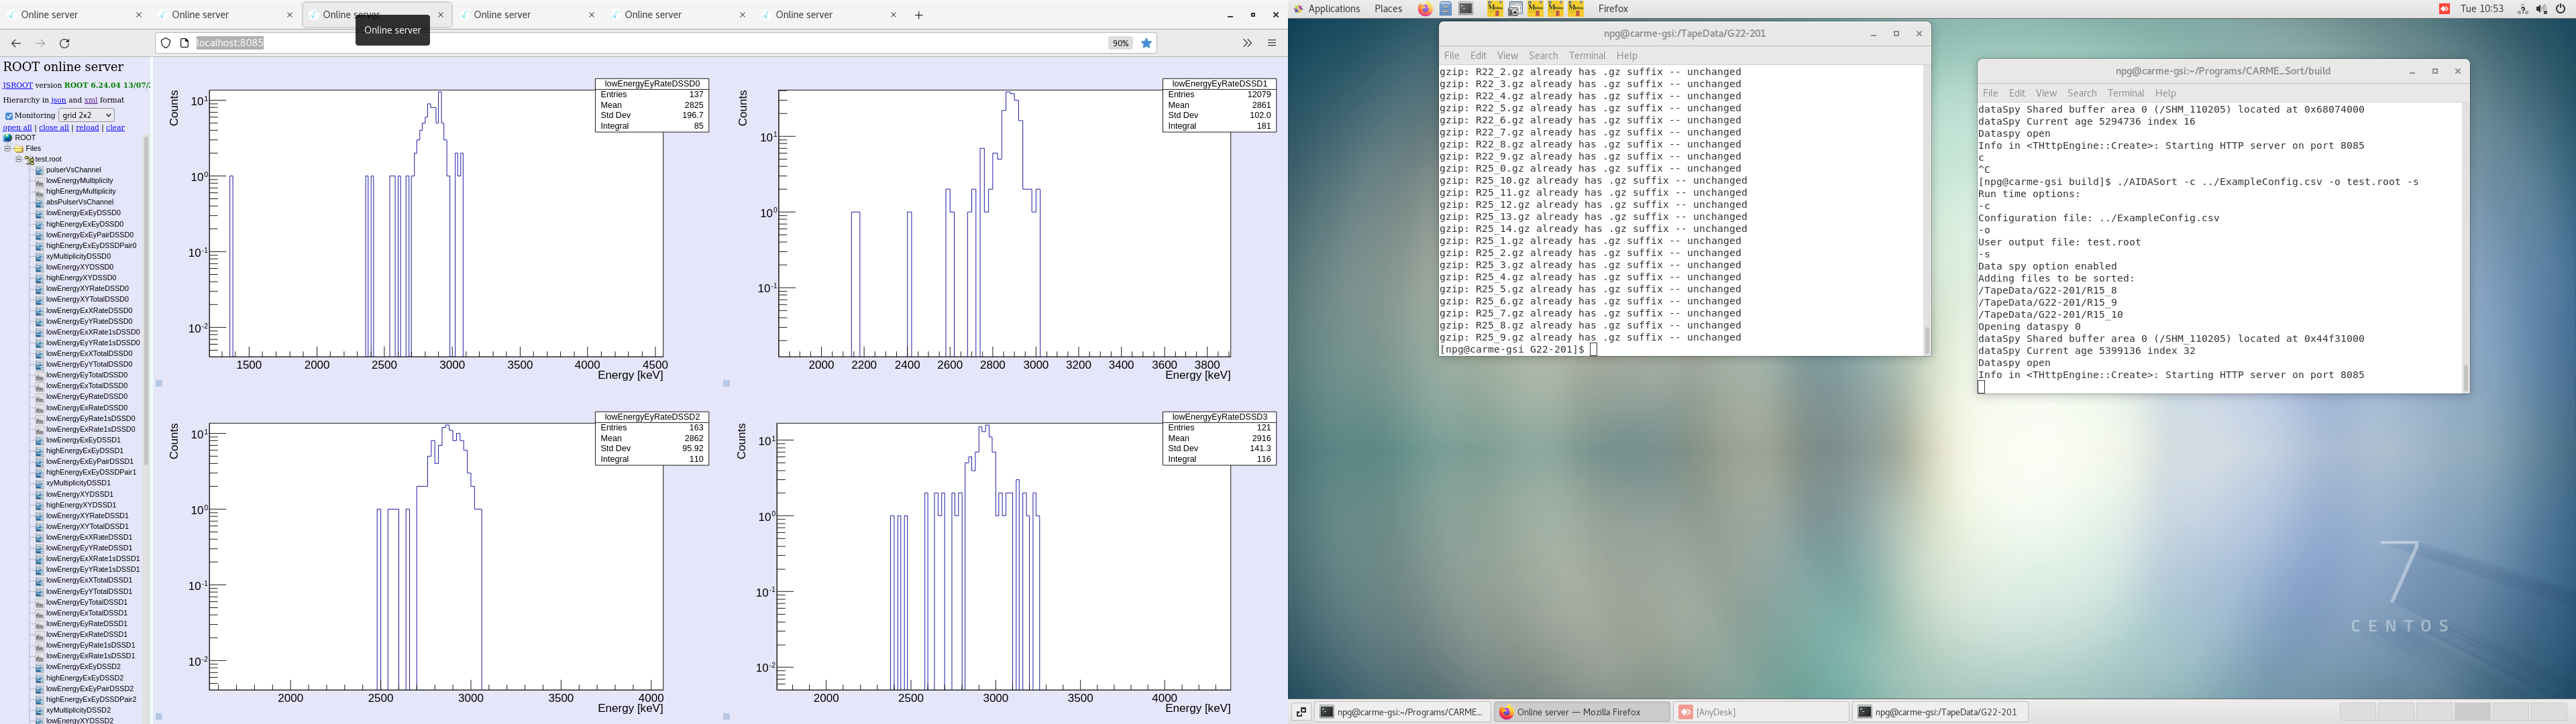The width and height of the screenshot is (2576, 724).
Task: Click the file cabinet icon in top panel
Action: coord(1446,9)
